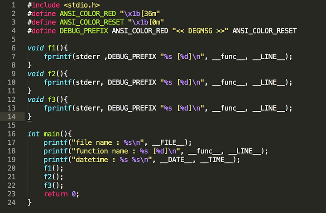This screenshot has width=326, height=213.
Task: Click stderr argument on line 7
Action: (88, 57)
